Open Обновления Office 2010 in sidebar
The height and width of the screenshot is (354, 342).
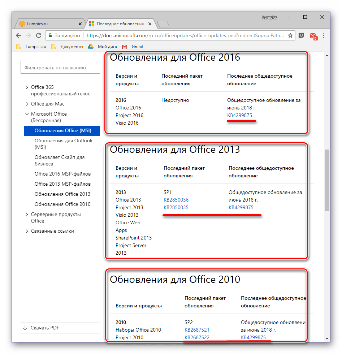62,204
